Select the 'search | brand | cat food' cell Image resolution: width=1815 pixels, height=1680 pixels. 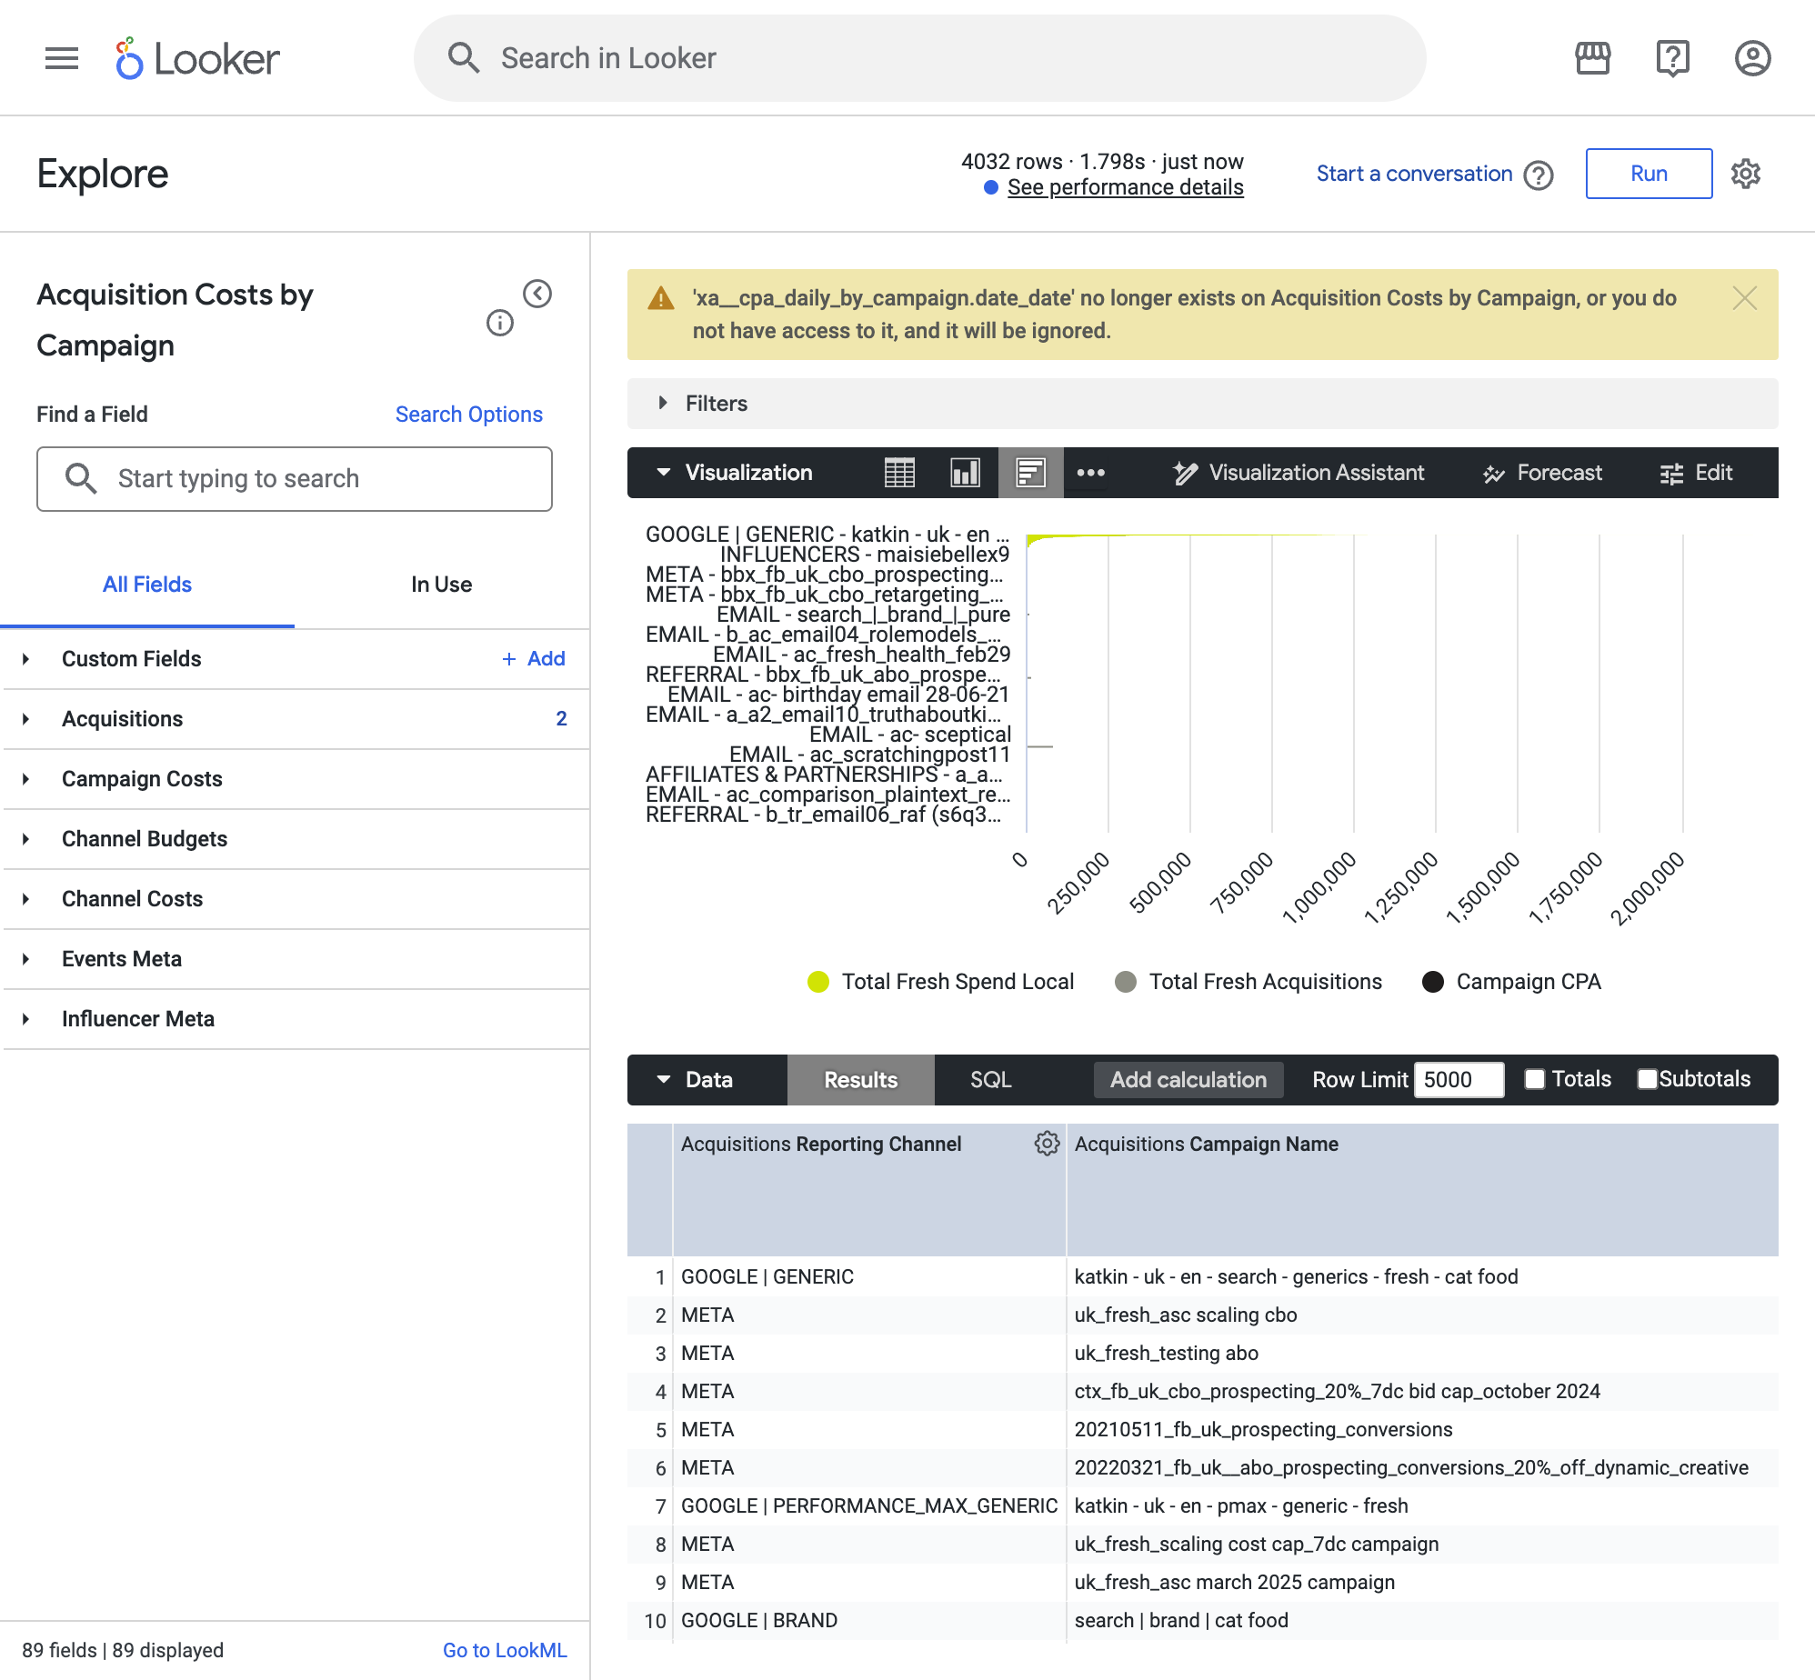click(x=1422, y=1621)
